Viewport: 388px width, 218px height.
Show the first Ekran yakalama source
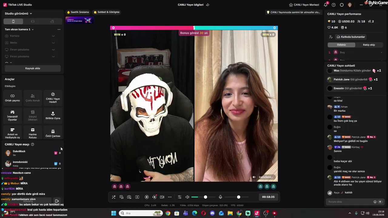coord(53,50)
